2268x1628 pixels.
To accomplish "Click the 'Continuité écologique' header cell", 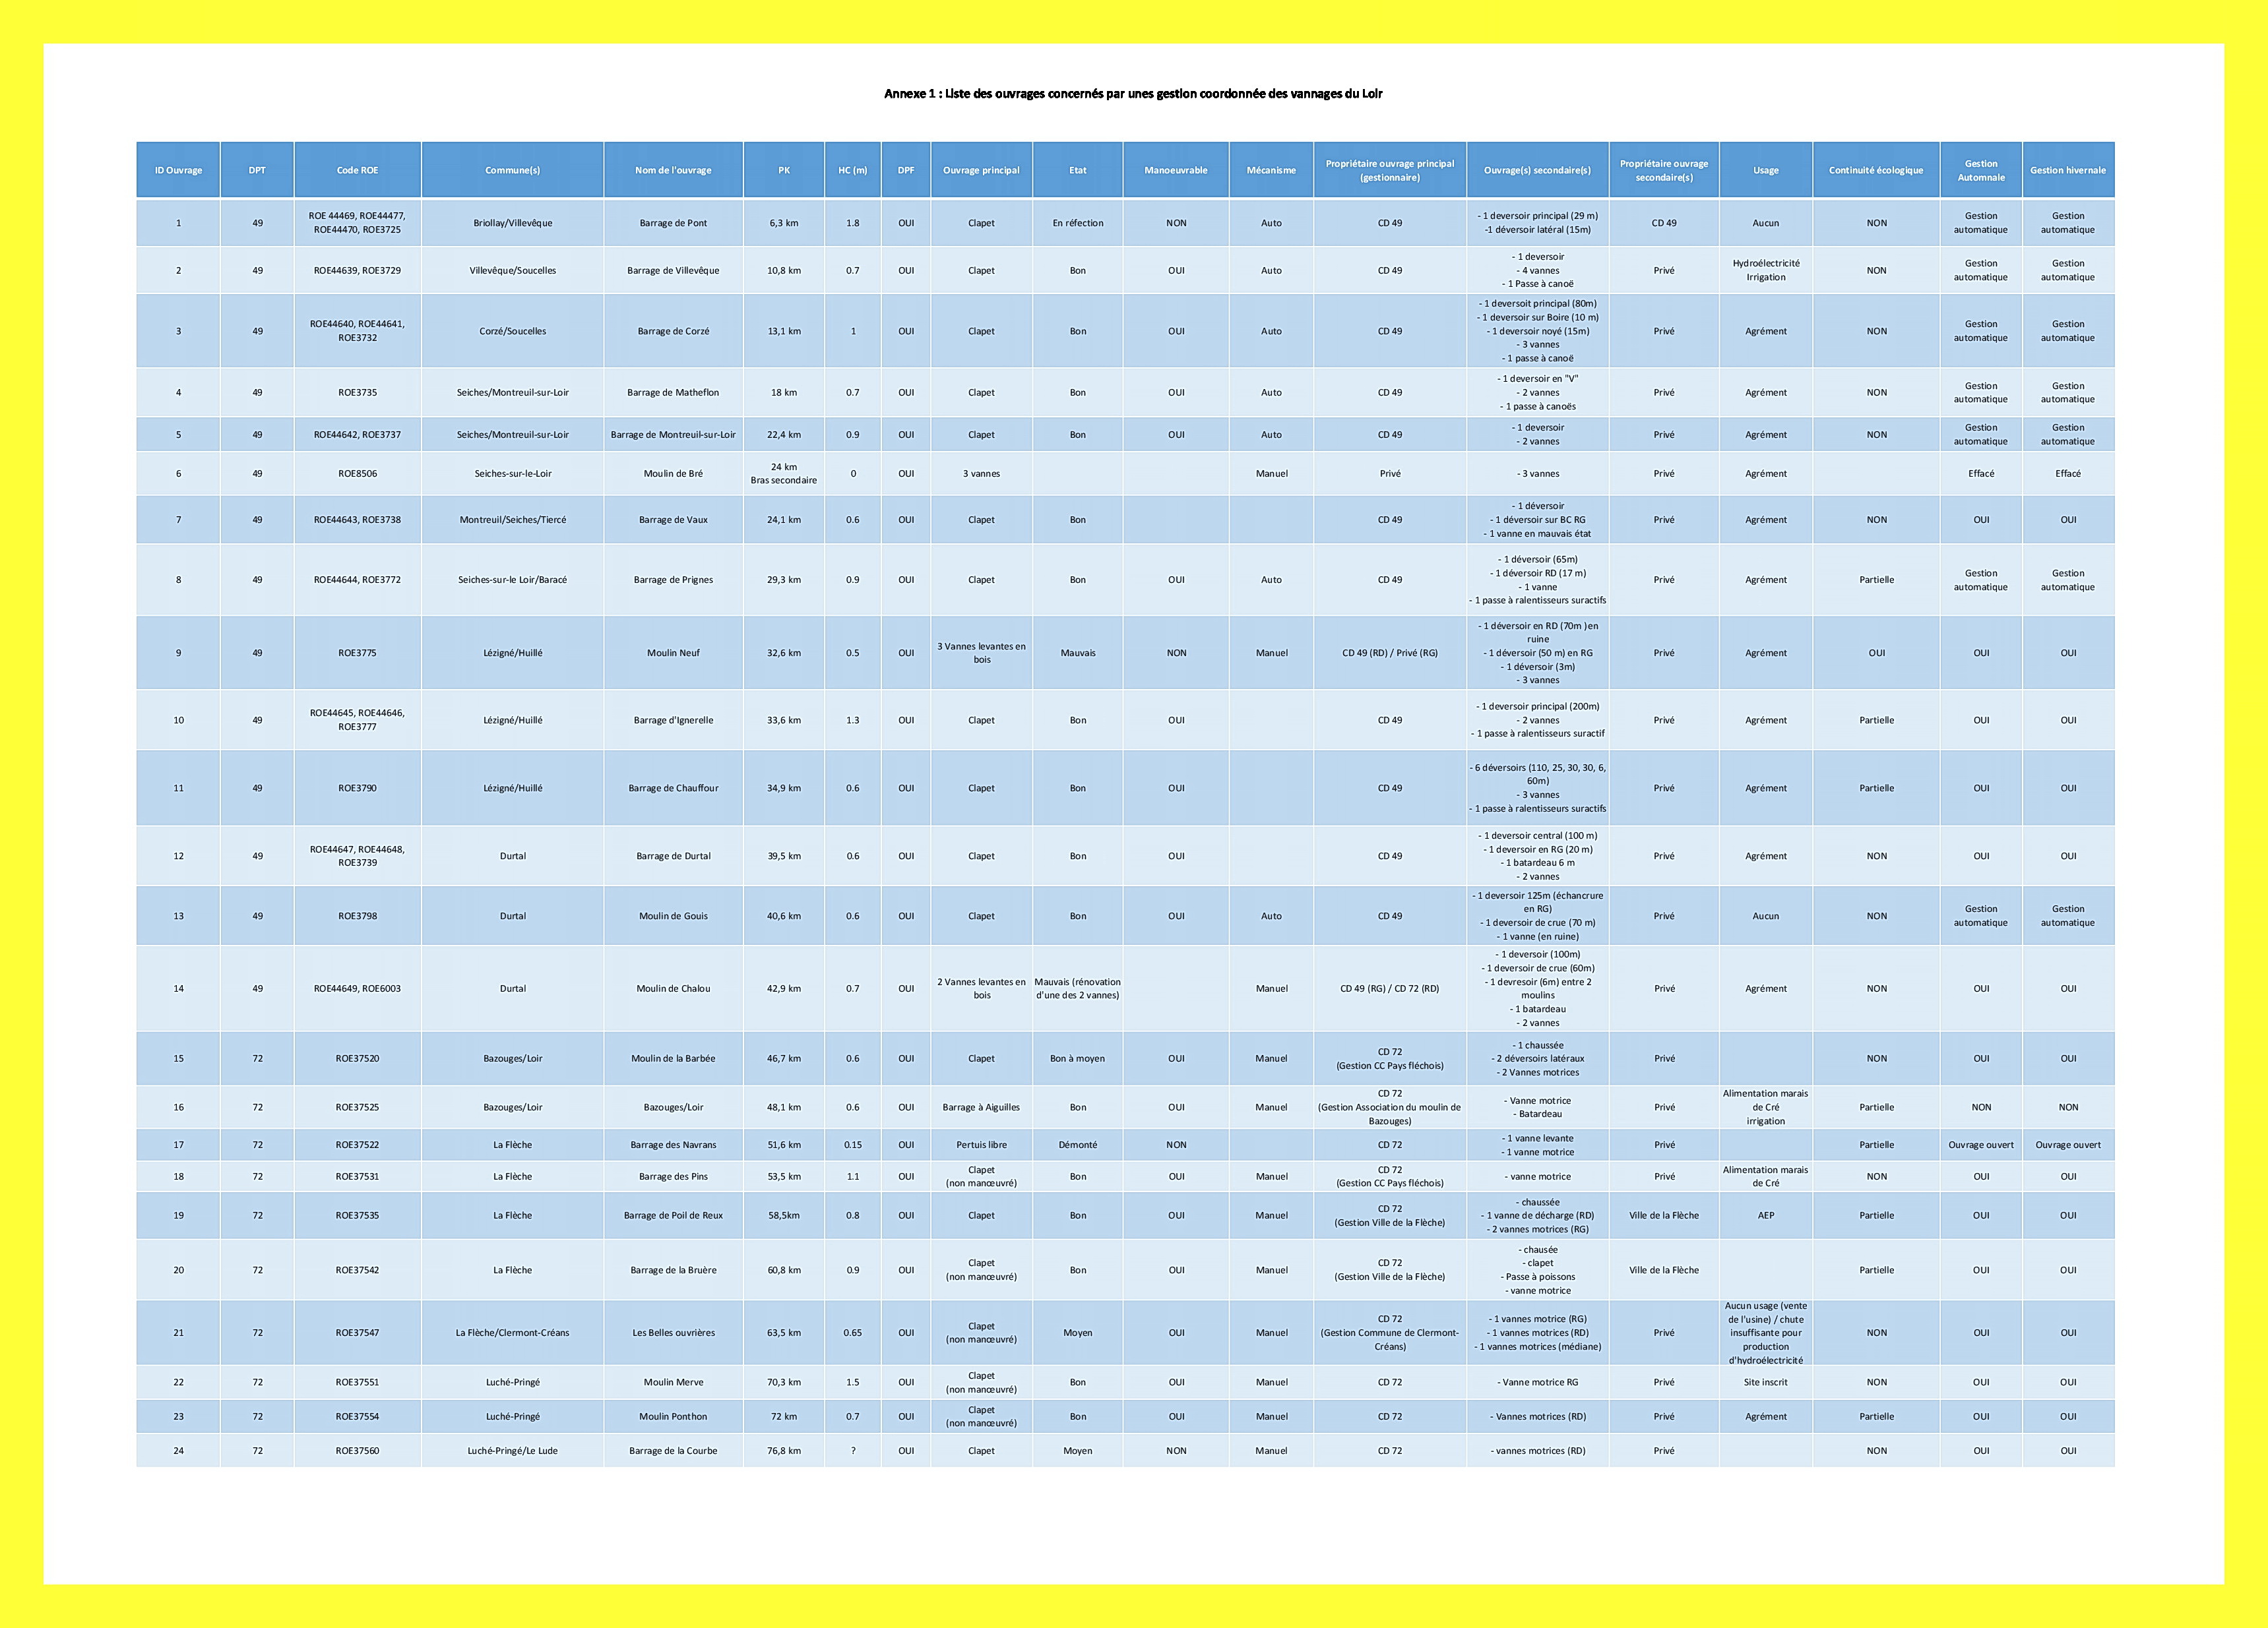I will click(1876, 170).
